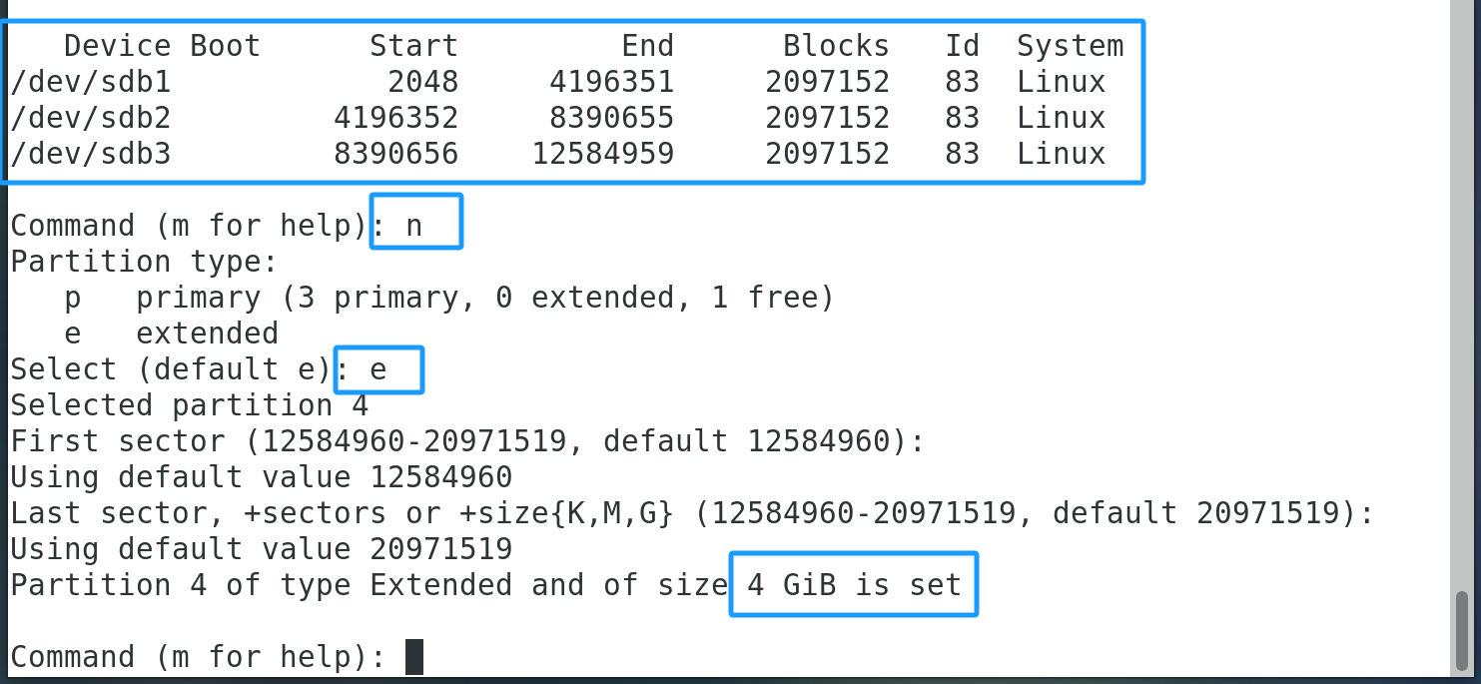The width and height of the screenshot is (1481, 684).
Task: Click the typed 'e' selection
Action: 377,369
